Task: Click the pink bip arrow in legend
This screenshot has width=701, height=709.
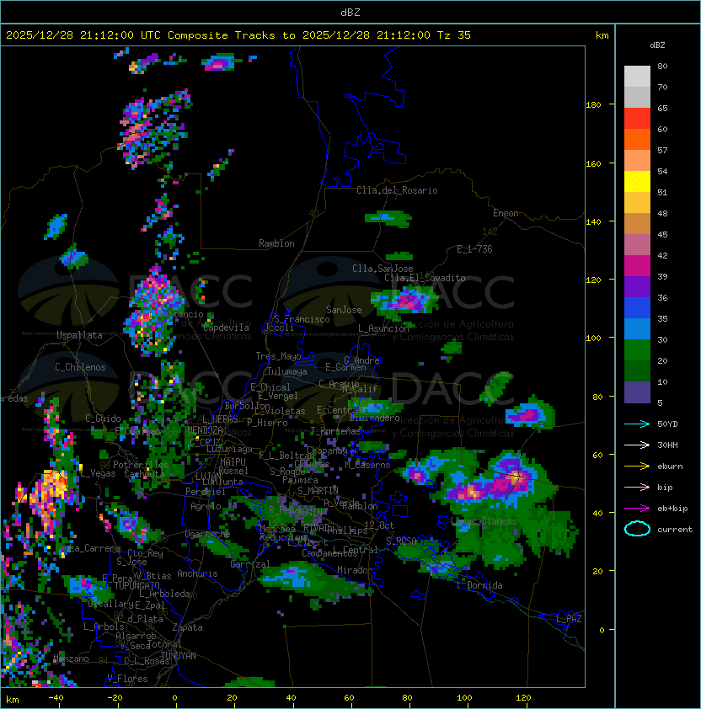Action: coord(637,488)
